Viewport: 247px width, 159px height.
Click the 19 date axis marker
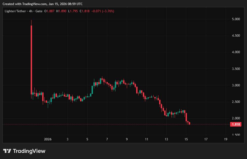(x=226, y=139)
